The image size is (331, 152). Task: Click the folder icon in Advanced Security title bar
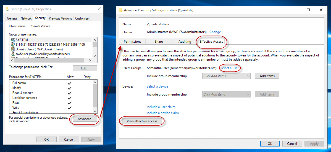pyautogui.click(x=120, y=10)
